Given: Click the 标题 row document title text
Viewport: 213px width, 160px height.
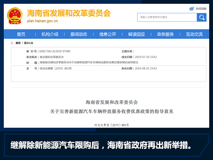Looking at the screenshot, I should click(89, 62).
